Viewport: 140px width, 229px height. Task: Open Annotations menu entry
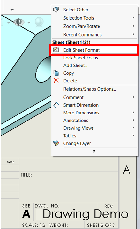click(94, 120)
